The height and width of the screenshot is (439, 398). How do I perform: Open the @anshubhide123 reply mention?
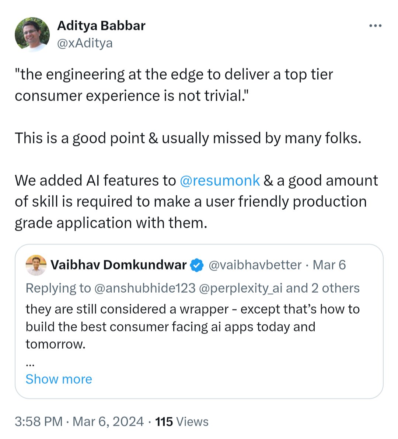pos(145,288)
